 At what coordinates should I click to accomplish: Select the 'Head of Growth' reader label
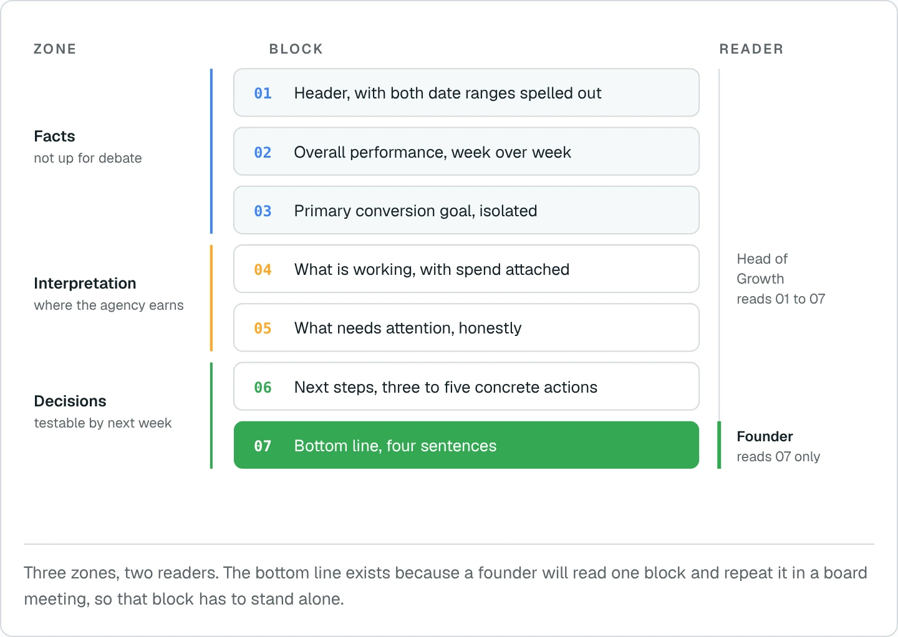click(x=762, y=269)
